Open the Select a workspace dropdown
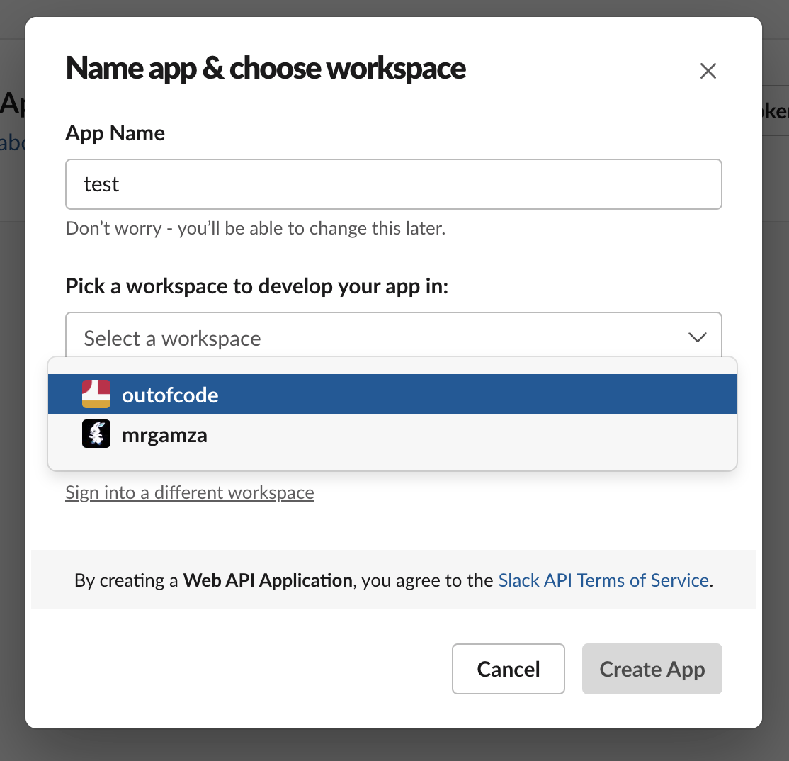The width and height of the screenshot is (789, 761). coord(394,336)
